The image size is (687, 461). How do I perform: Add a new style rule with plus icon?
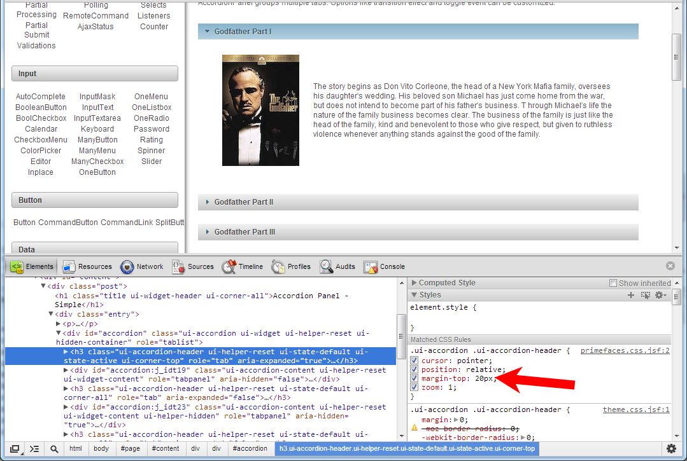pyautogui.click(x=631, y=295)
